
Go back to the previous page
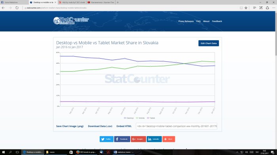pyautogui.click(x=3, y=8)
